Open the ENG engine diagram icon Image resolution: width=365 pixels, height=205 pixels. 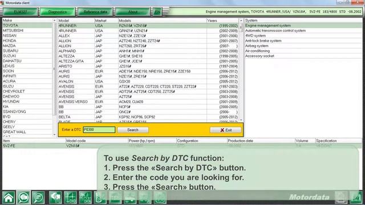(70, 198)
